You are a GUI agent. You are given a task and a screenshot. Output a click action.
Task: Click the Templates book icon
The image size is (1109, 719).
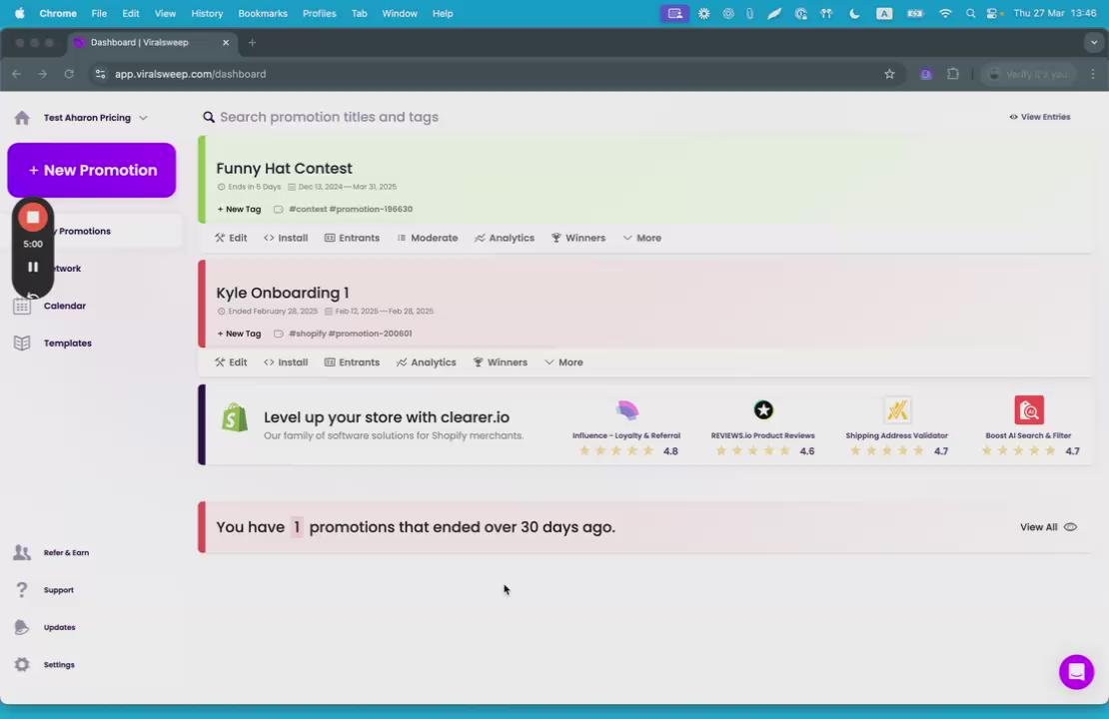tap(22, 344)
